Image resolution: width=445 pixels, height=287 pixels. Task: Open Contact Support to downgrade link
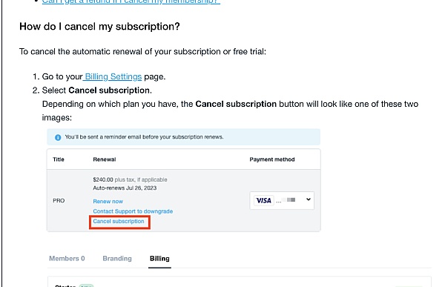pos(133,211)
